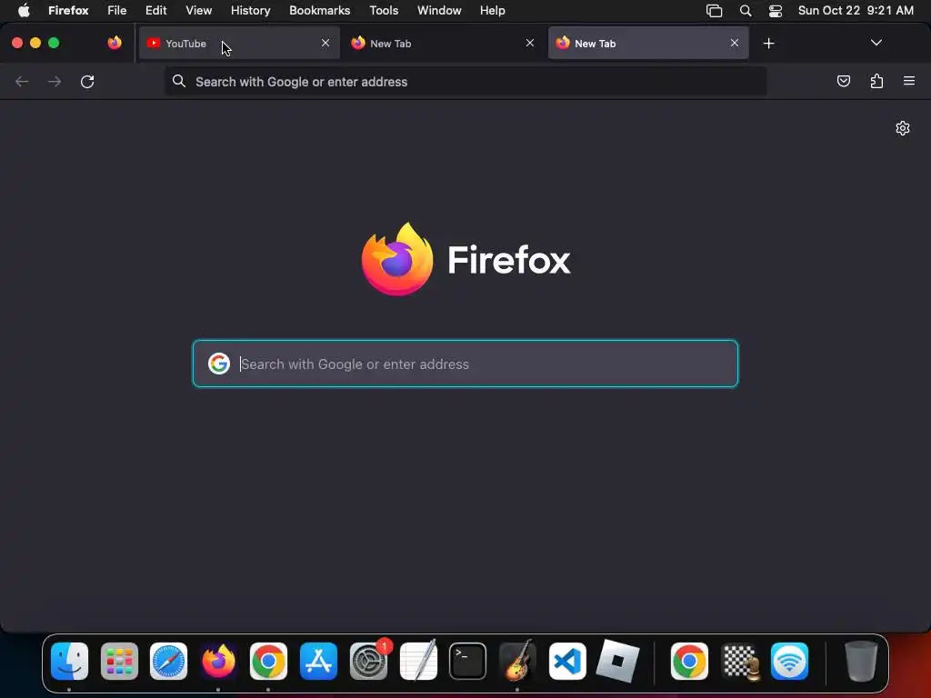Open the History menu

(251, 10)
